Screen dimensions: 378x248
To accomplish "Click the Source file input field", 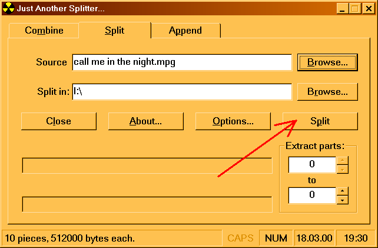I will [x=182, y=62].
